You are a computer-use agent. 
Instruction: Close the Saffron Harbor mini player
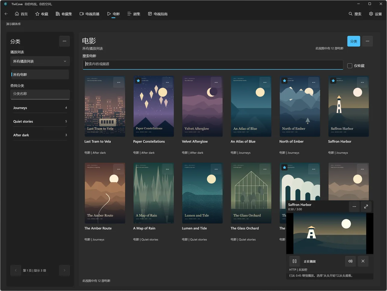pos(363,261)
